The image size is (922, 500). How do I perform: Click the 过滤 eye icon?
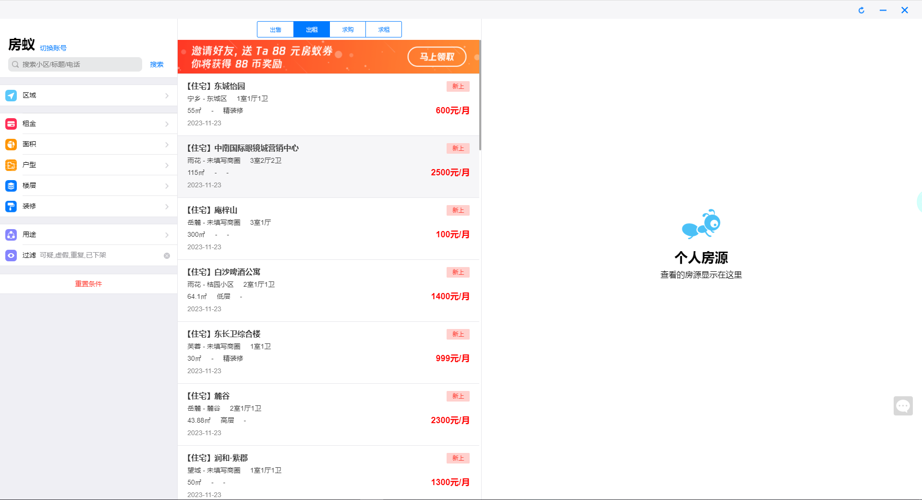click(x=11, y=256)
